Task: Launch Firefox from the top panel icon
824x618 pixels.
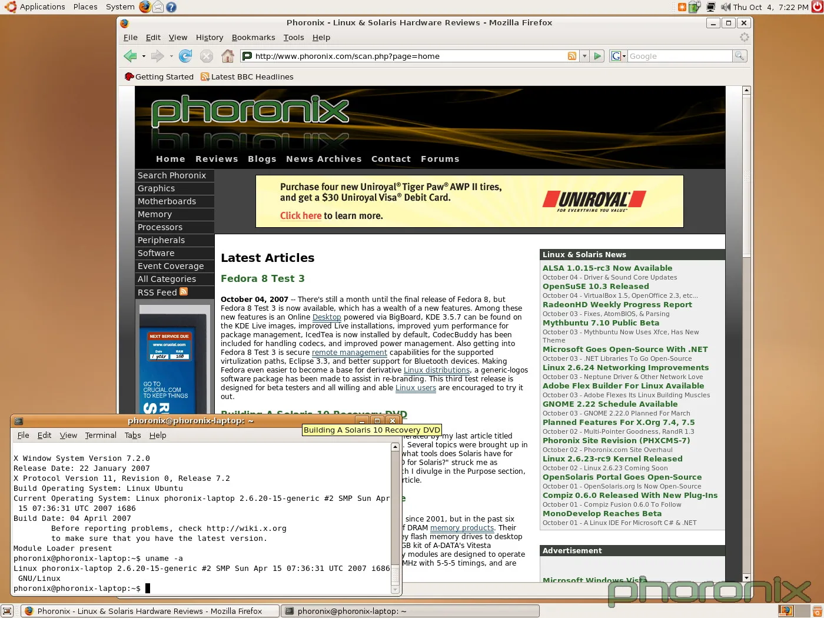Action: coord(145,7)
